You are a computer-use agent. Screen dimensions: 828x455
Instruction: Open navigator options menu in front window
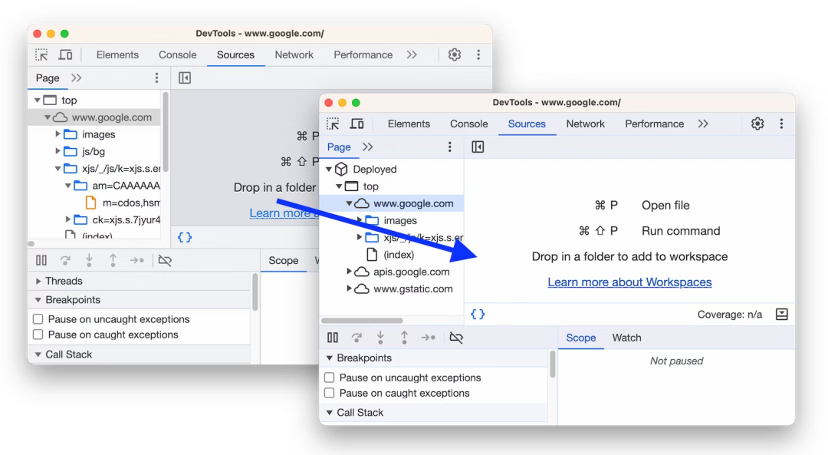[x=449, y=147]
